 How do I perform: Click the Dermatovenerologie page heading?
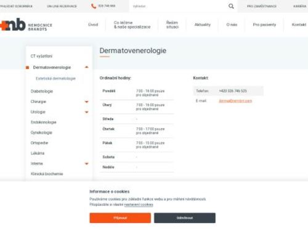[133, 51]
